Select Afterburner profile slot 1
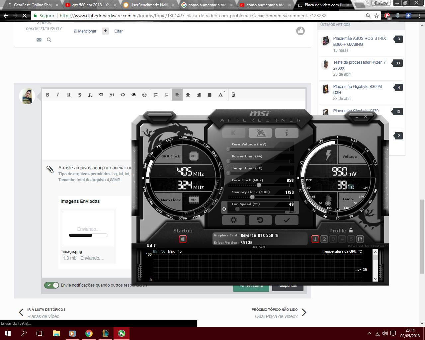The height and width of the screenshot is (340, 425). click(315, 239)
